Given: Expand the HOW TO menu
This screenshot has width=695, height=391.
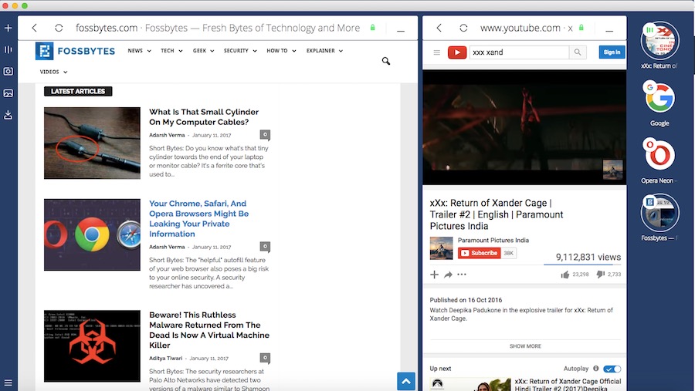Looking at the screenshot, I should click(281, 51).
